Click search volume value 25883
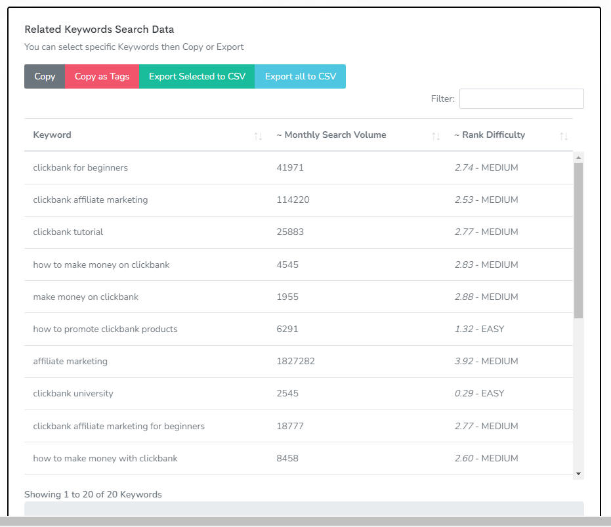 (x=290, y=232)
